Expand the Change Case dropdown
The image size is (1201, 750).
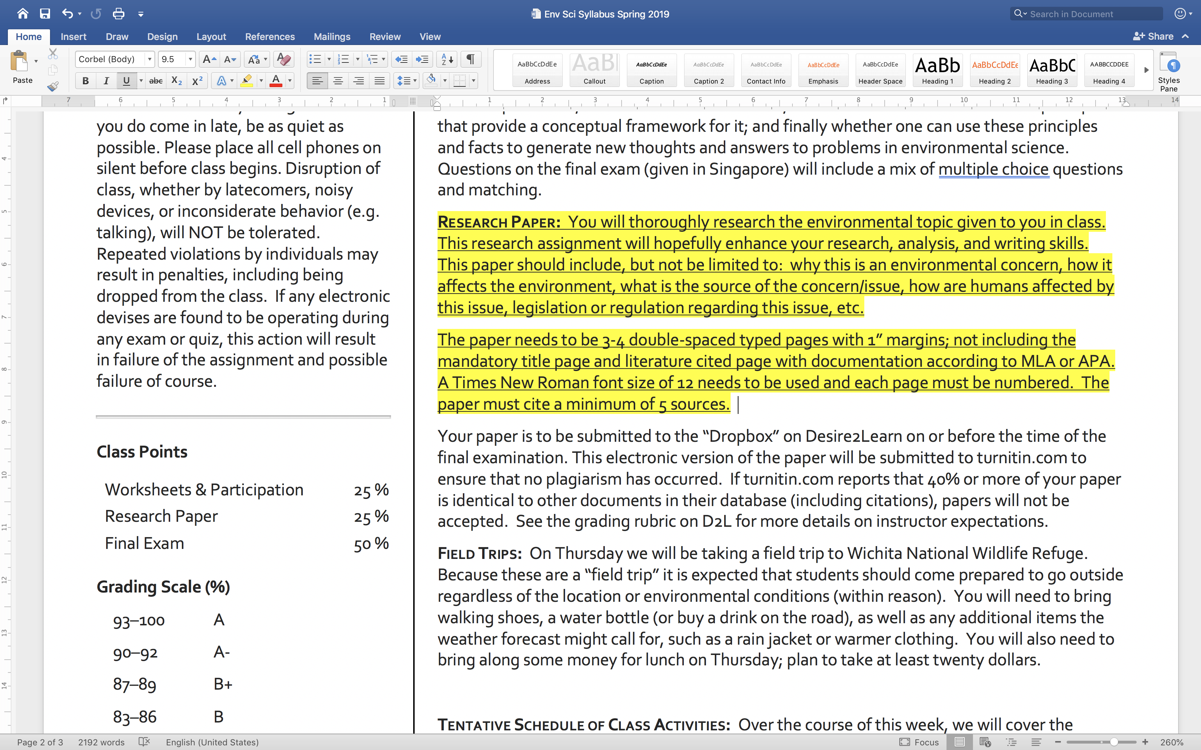click(x=266, y=60)
